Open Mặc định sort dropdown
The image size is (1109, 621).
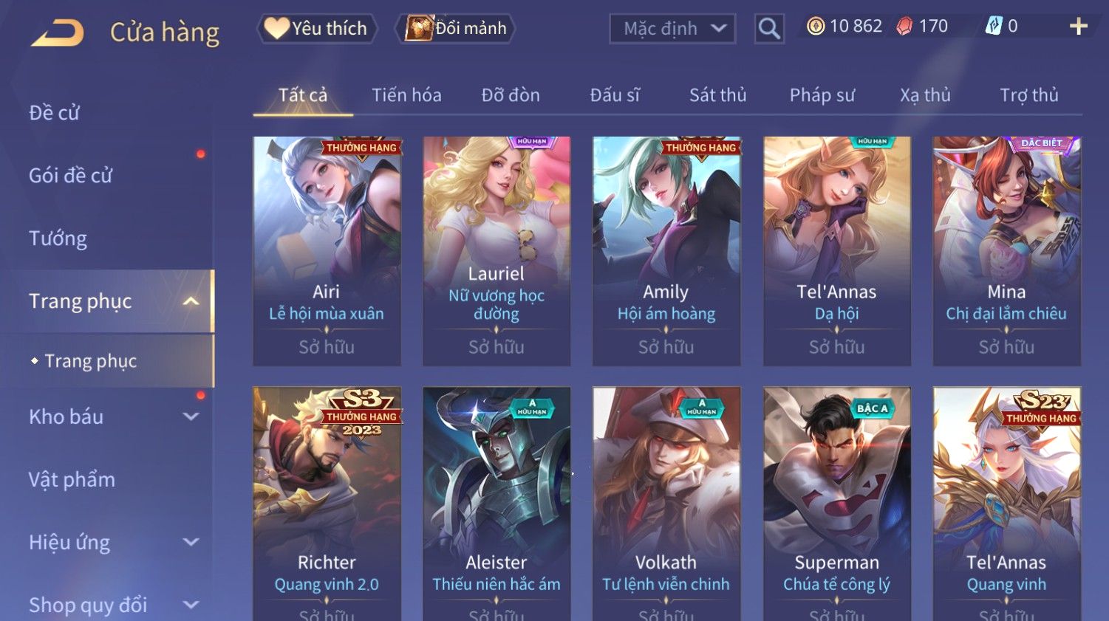coord(672,29)
